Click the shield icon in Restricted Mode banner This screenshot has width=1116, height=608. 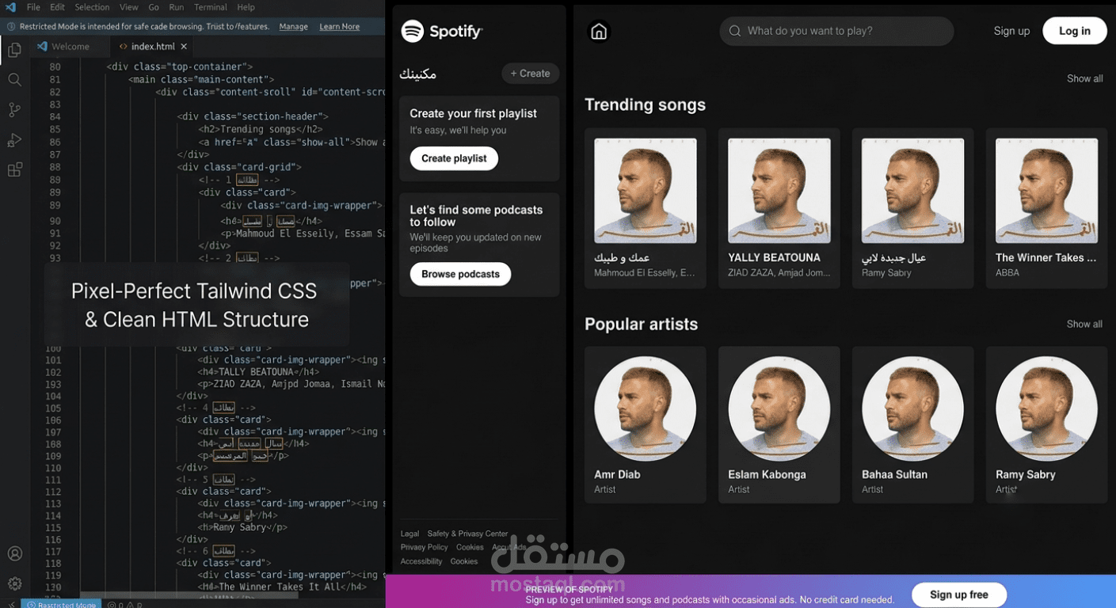point(11,26)
